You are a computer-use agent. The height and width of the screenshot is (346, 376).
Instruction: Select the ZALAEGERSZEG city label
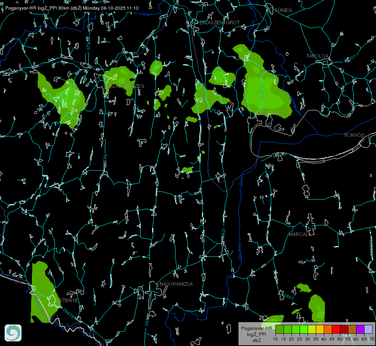[x=126, y=86]
